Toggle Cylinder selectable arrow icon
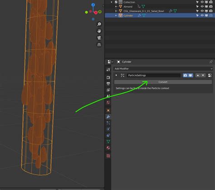The height and width of the screenshot is (190, 215). click(x=197, y=15)
